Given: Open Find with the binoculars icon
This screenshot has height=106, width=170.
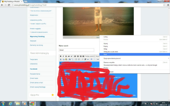Looking at the screenshot, I should tap(70, 59).
